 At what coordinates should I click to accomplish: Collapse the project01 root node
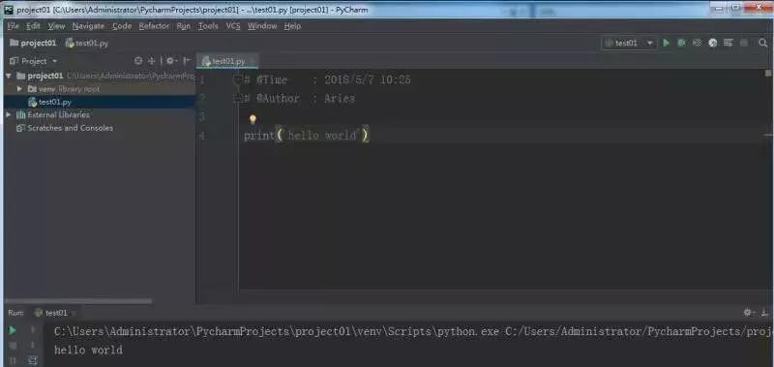[9, 76]
